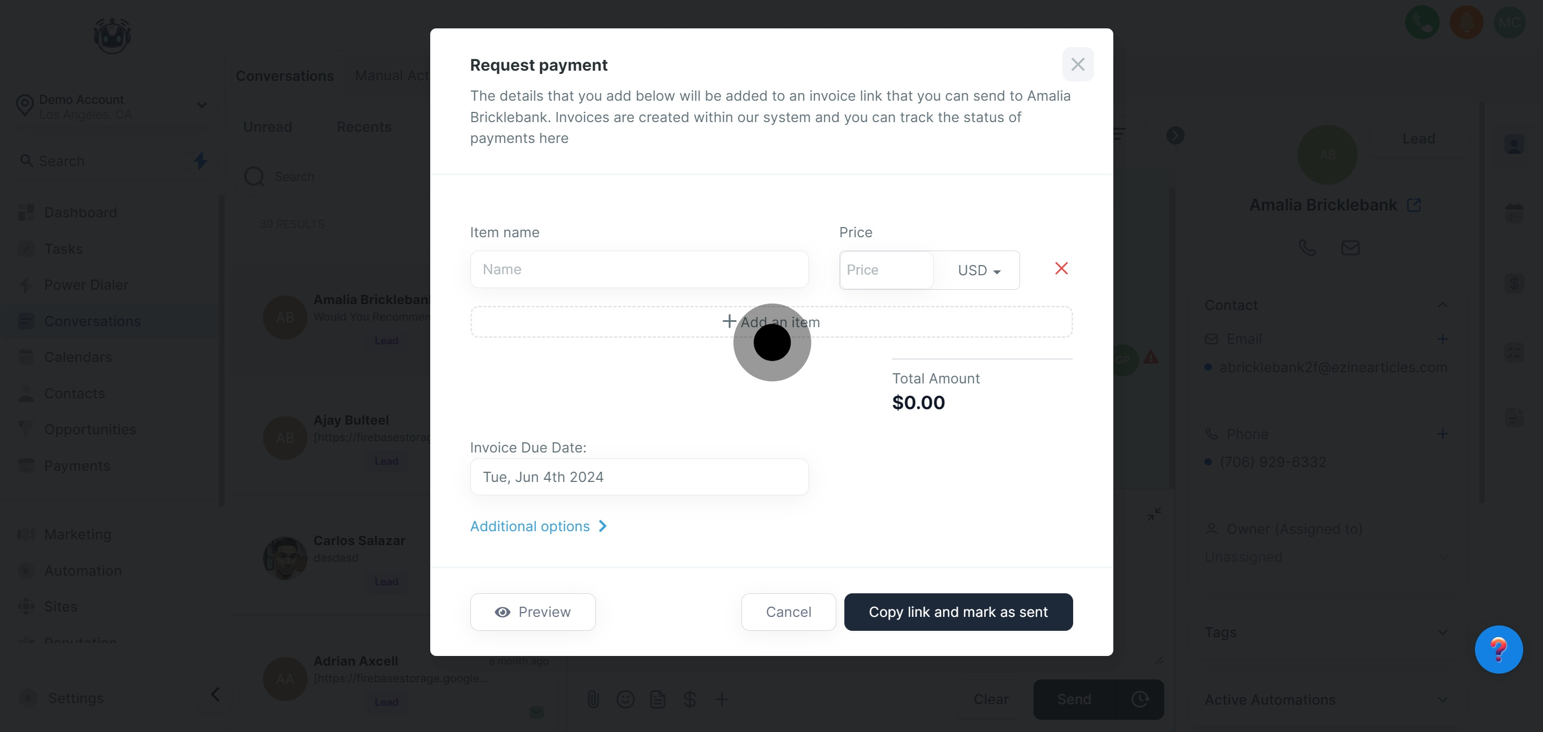Click the Automation sidebar icon
The width and height of the screenshot is (1543, 732).
26,570
